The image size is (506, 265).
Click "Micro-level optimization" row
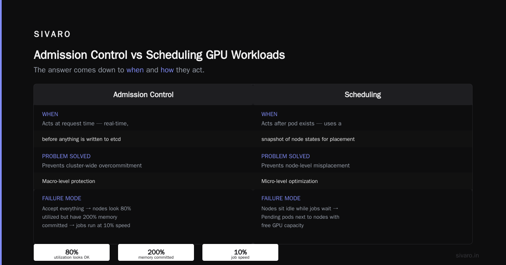click(363, 181)
